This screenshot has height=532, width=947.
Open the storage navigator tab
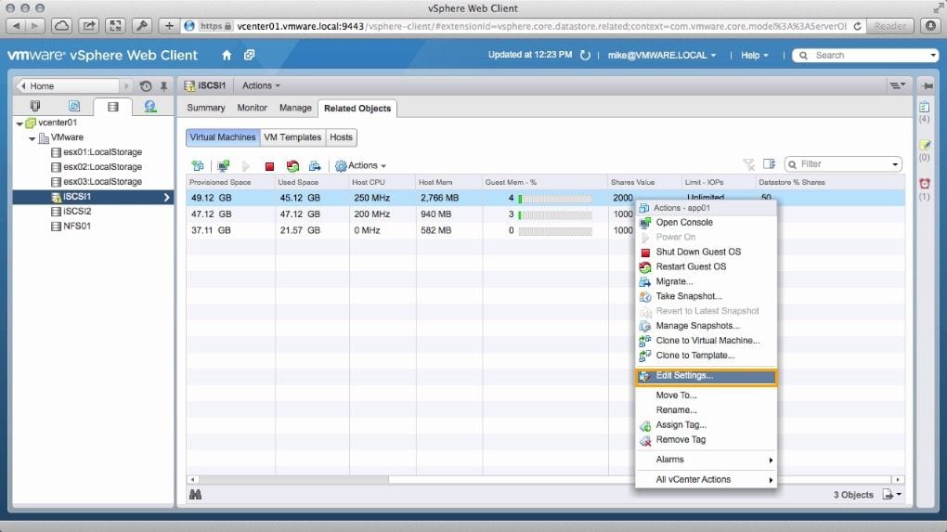[113, 107]
